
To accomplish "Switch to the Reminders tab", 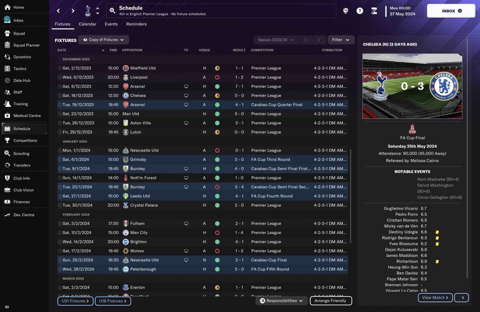I will [x=136, y=24].
